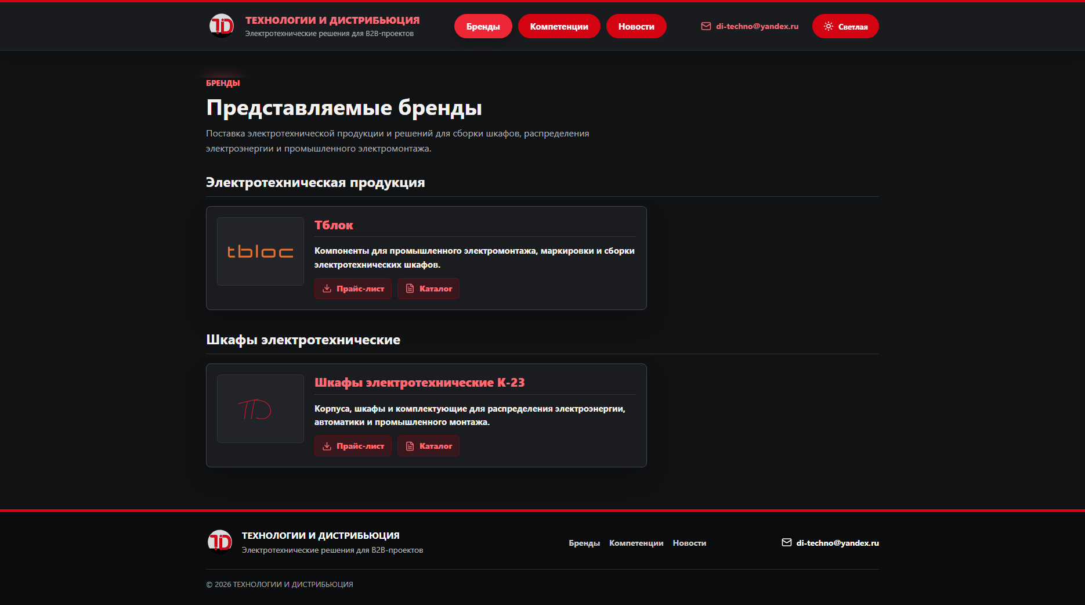This screenshot has height=605, width=1085.
Task: Click the Электротехническая продукция section heading
Action: (316, 182)
